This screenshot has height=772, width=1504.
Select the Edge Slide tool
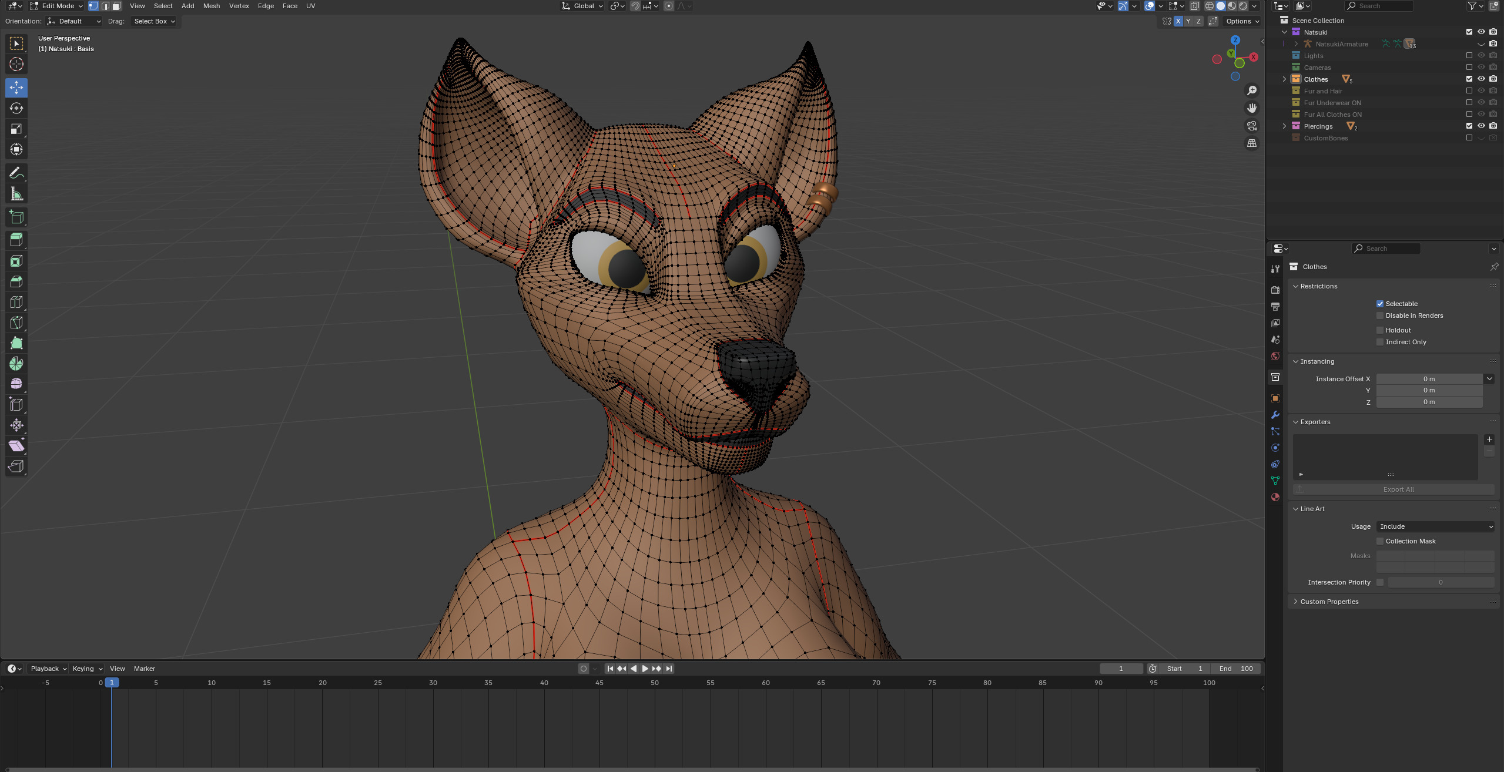click(16, 404)
